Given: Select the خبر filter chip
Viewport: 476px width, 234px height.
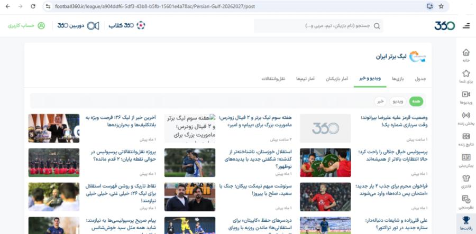Looking at the screenshot, I should click(x=380, y=101).
